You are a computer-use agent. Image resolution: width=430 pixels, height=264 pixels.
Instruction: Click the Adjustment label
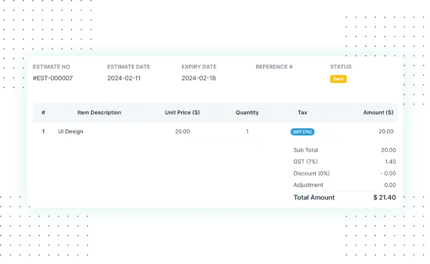coord(308,185)
